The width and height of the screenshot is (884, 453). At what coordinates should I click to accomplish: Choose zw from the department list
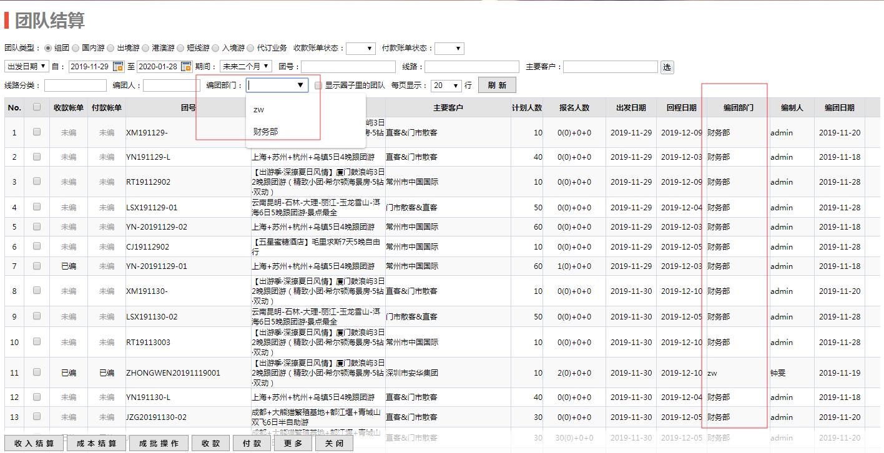click(x=258, y=110)
